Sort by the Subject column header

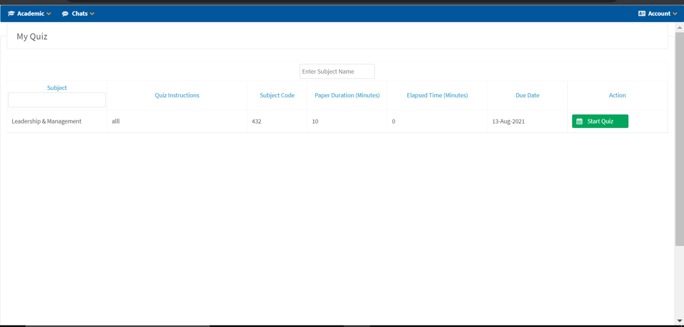pos(57,88)
